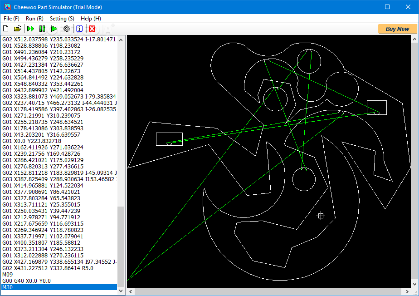
Task: Select the M09 code line
Action: click(x=59, y=274)
